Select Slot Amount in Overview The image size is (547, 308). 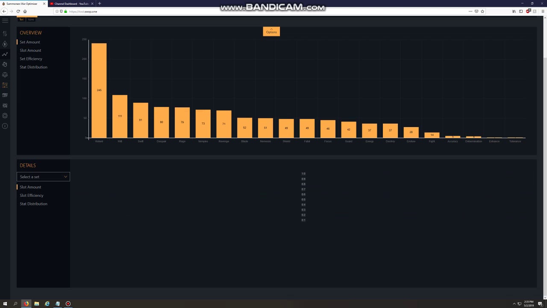pos(30,50)
